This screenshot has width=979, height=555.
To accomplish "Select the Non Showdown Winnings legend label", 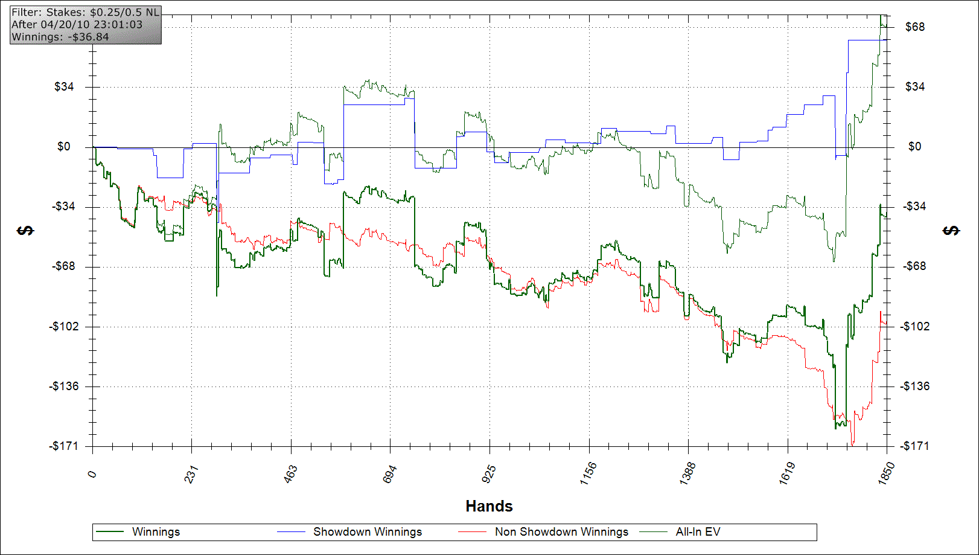I will (x=561, y=532).
